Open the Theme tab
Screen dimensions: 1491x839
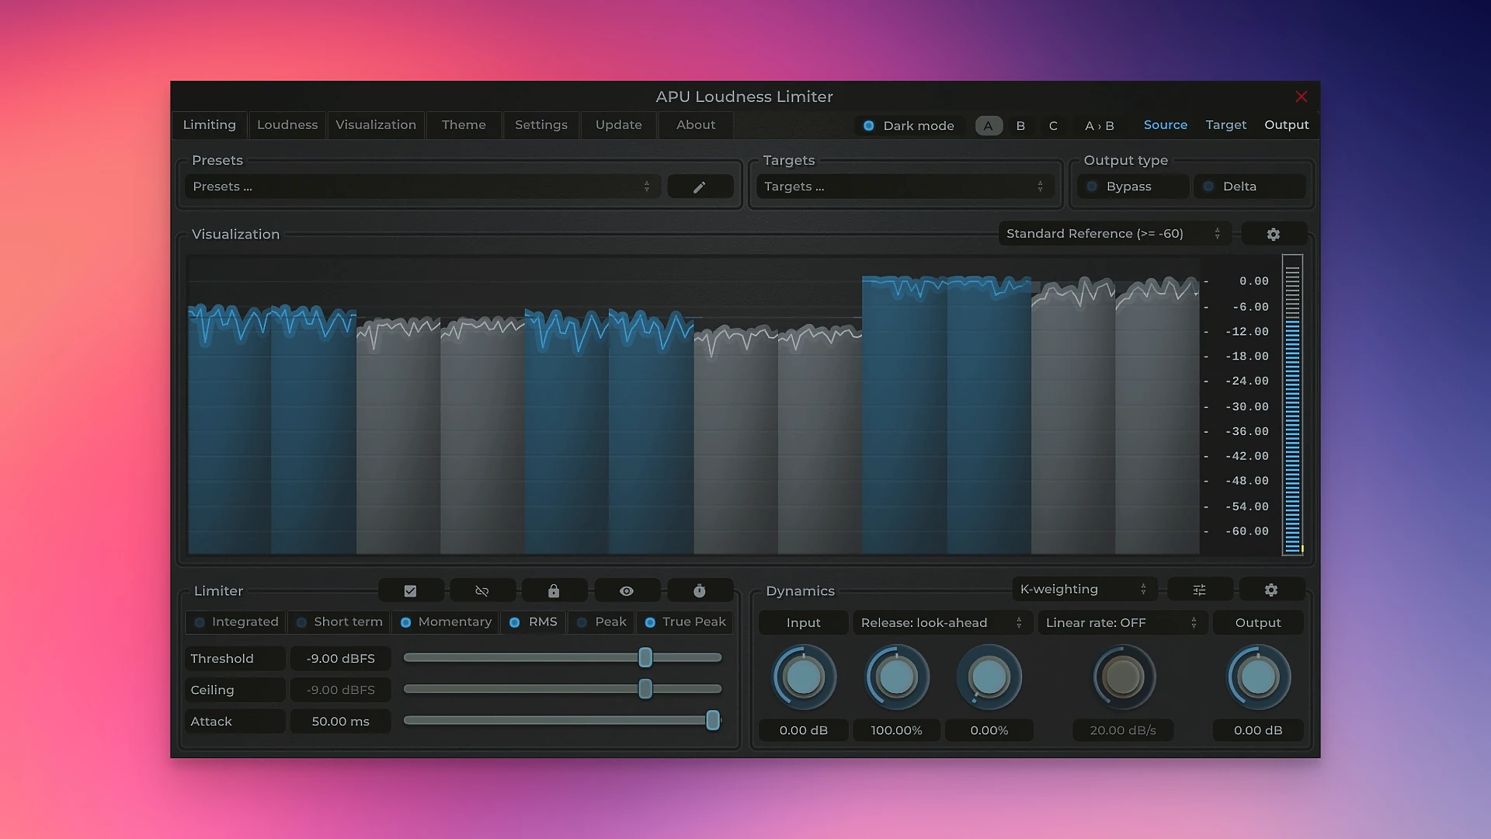click(464, 124)
